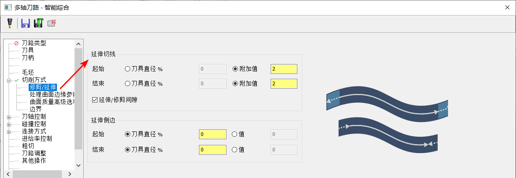Click the app icon in title bar
The width and height of the screenshot is (516, 178).
[x=7, y=7]
